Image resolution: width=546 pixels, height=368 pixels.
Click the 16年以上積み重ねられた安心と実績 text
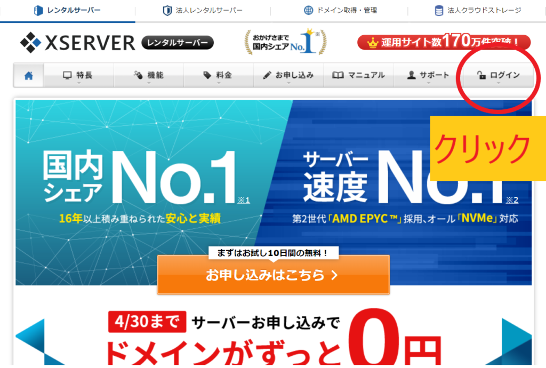pos(140,219)
